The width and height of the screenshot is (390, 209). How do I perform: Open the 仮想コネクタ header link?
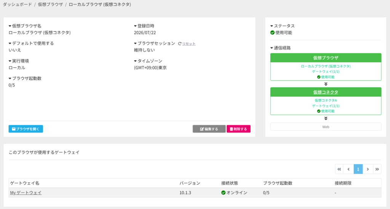(x=326, y=92)
